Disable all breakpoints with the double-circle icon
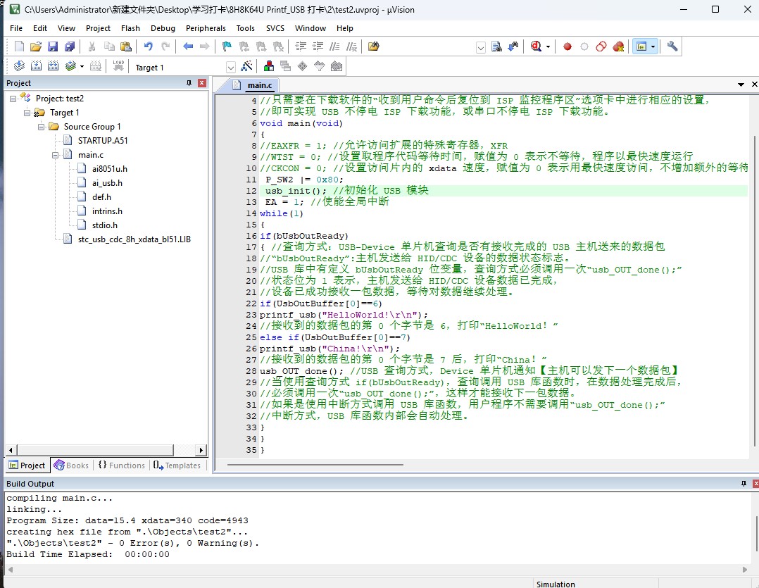Screen dimensions: 759x588 point(601,46)
